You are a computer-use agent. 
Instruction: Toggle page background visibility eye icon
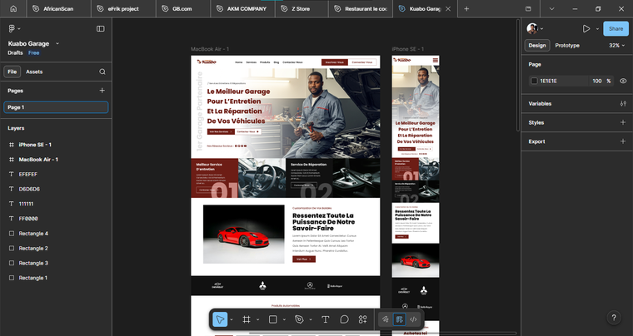[x=623, y=81]
